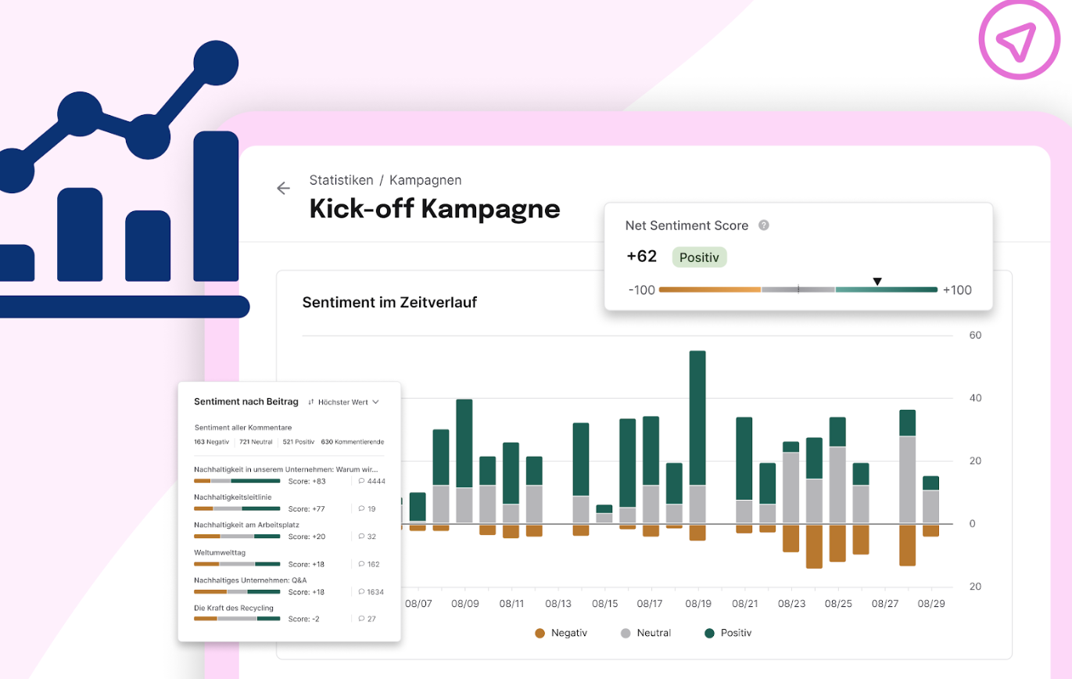
Task: Click the 163 Negativ count
Action: point(212,442)
